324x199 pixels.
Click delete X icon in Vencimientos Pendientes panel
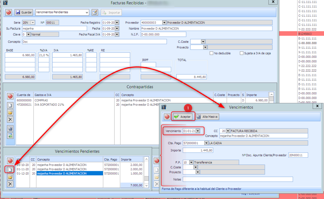[x=10, y=184]
